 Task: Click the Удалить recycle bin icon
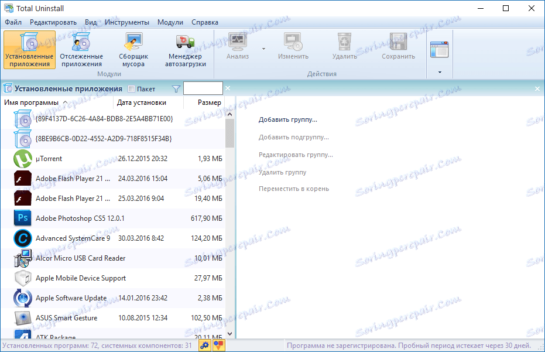click(344, 42)
